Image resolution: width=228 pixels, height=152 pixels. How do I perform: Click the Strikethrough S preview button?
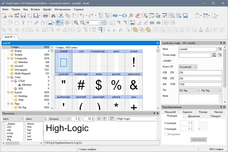pyautogui.click(x=104, y=119)
